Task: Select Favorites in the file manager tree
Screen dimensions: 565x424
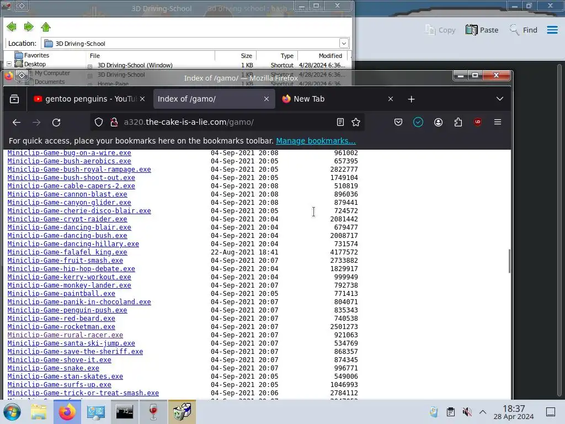Action: [36, 55]
